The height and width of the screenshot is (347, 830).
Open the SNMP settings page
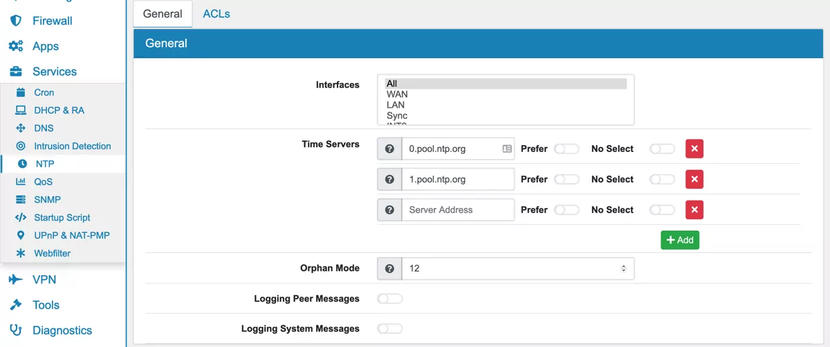pos(47,199)
